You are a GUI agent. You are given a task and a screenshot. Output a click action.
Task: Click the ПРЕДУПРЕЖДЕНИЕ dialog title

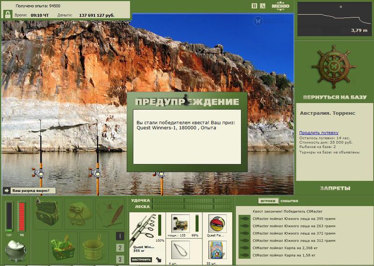tap(187, 102)
